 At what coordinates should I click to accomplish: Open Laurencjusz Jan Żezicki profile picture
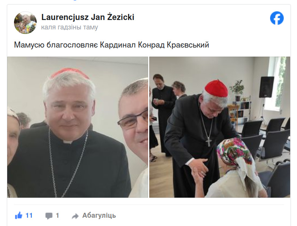tap(25, 23)
